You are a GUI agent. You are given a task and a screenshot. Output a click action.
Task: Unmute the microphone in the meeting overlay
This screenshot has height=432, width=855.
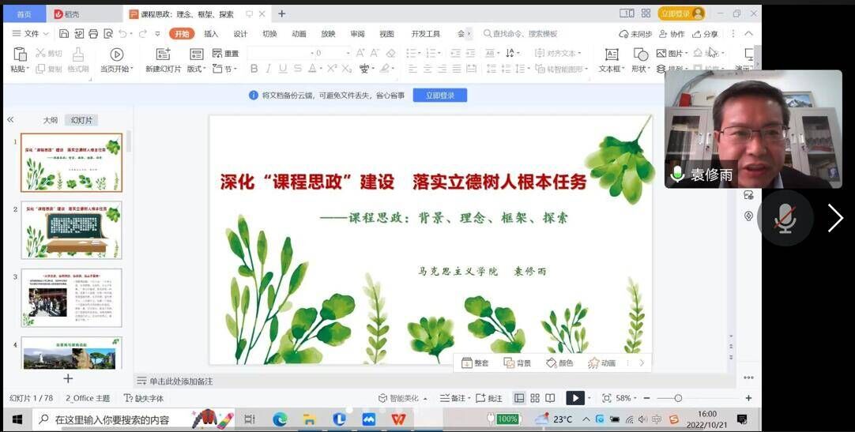click(x=785, y=218)
